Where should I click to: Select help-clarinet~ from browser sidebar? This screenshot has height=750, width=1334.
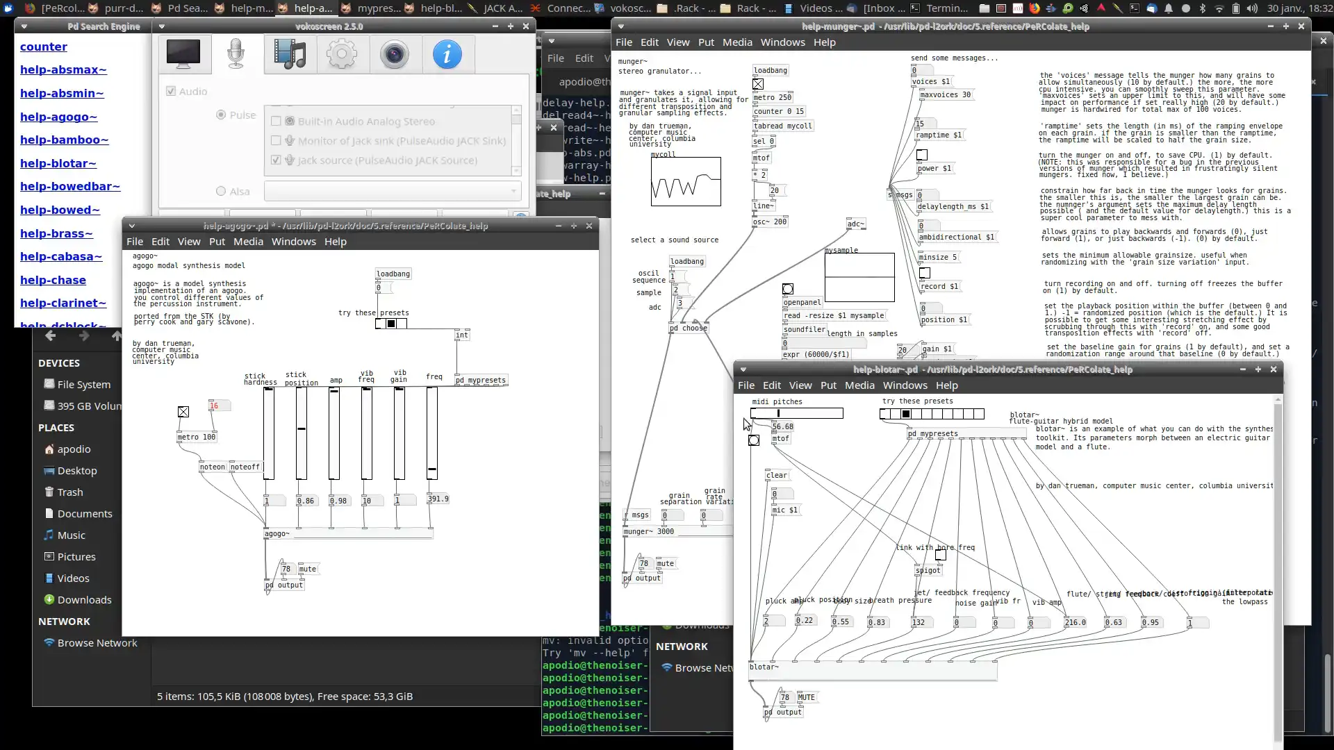pos(63,302)
